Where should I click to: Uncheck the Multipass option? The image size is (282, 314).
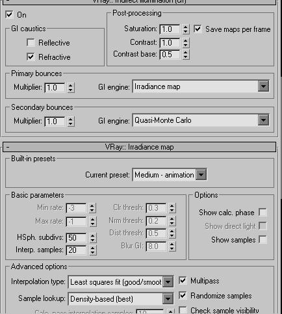[x=183, y=281]
